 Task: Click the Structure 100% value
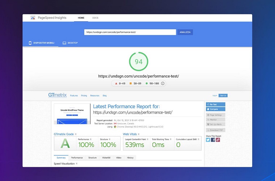108,145
